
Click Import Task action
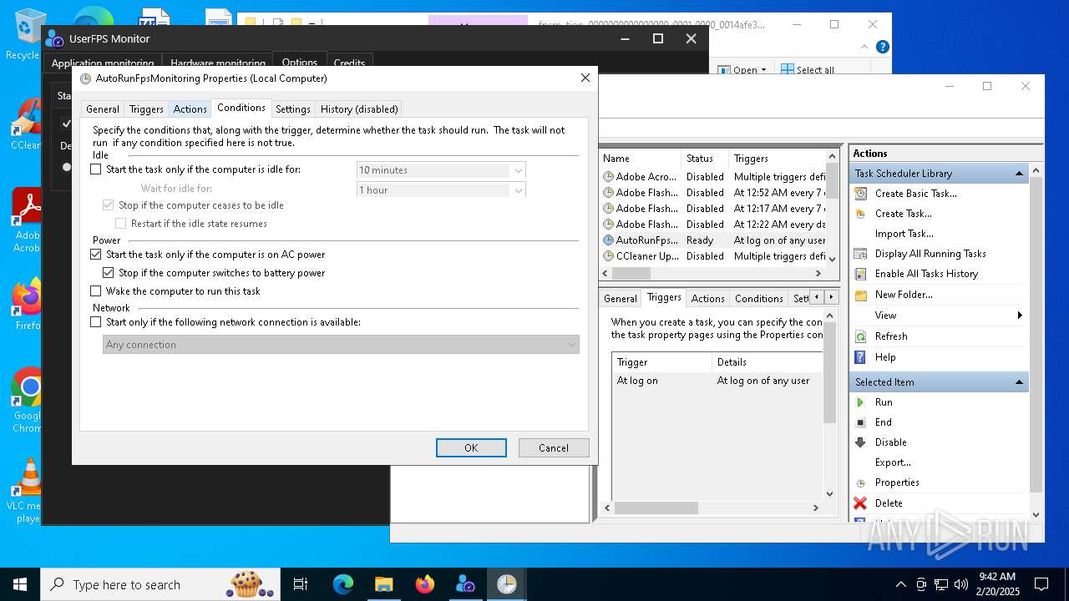(x=904, y=234)
